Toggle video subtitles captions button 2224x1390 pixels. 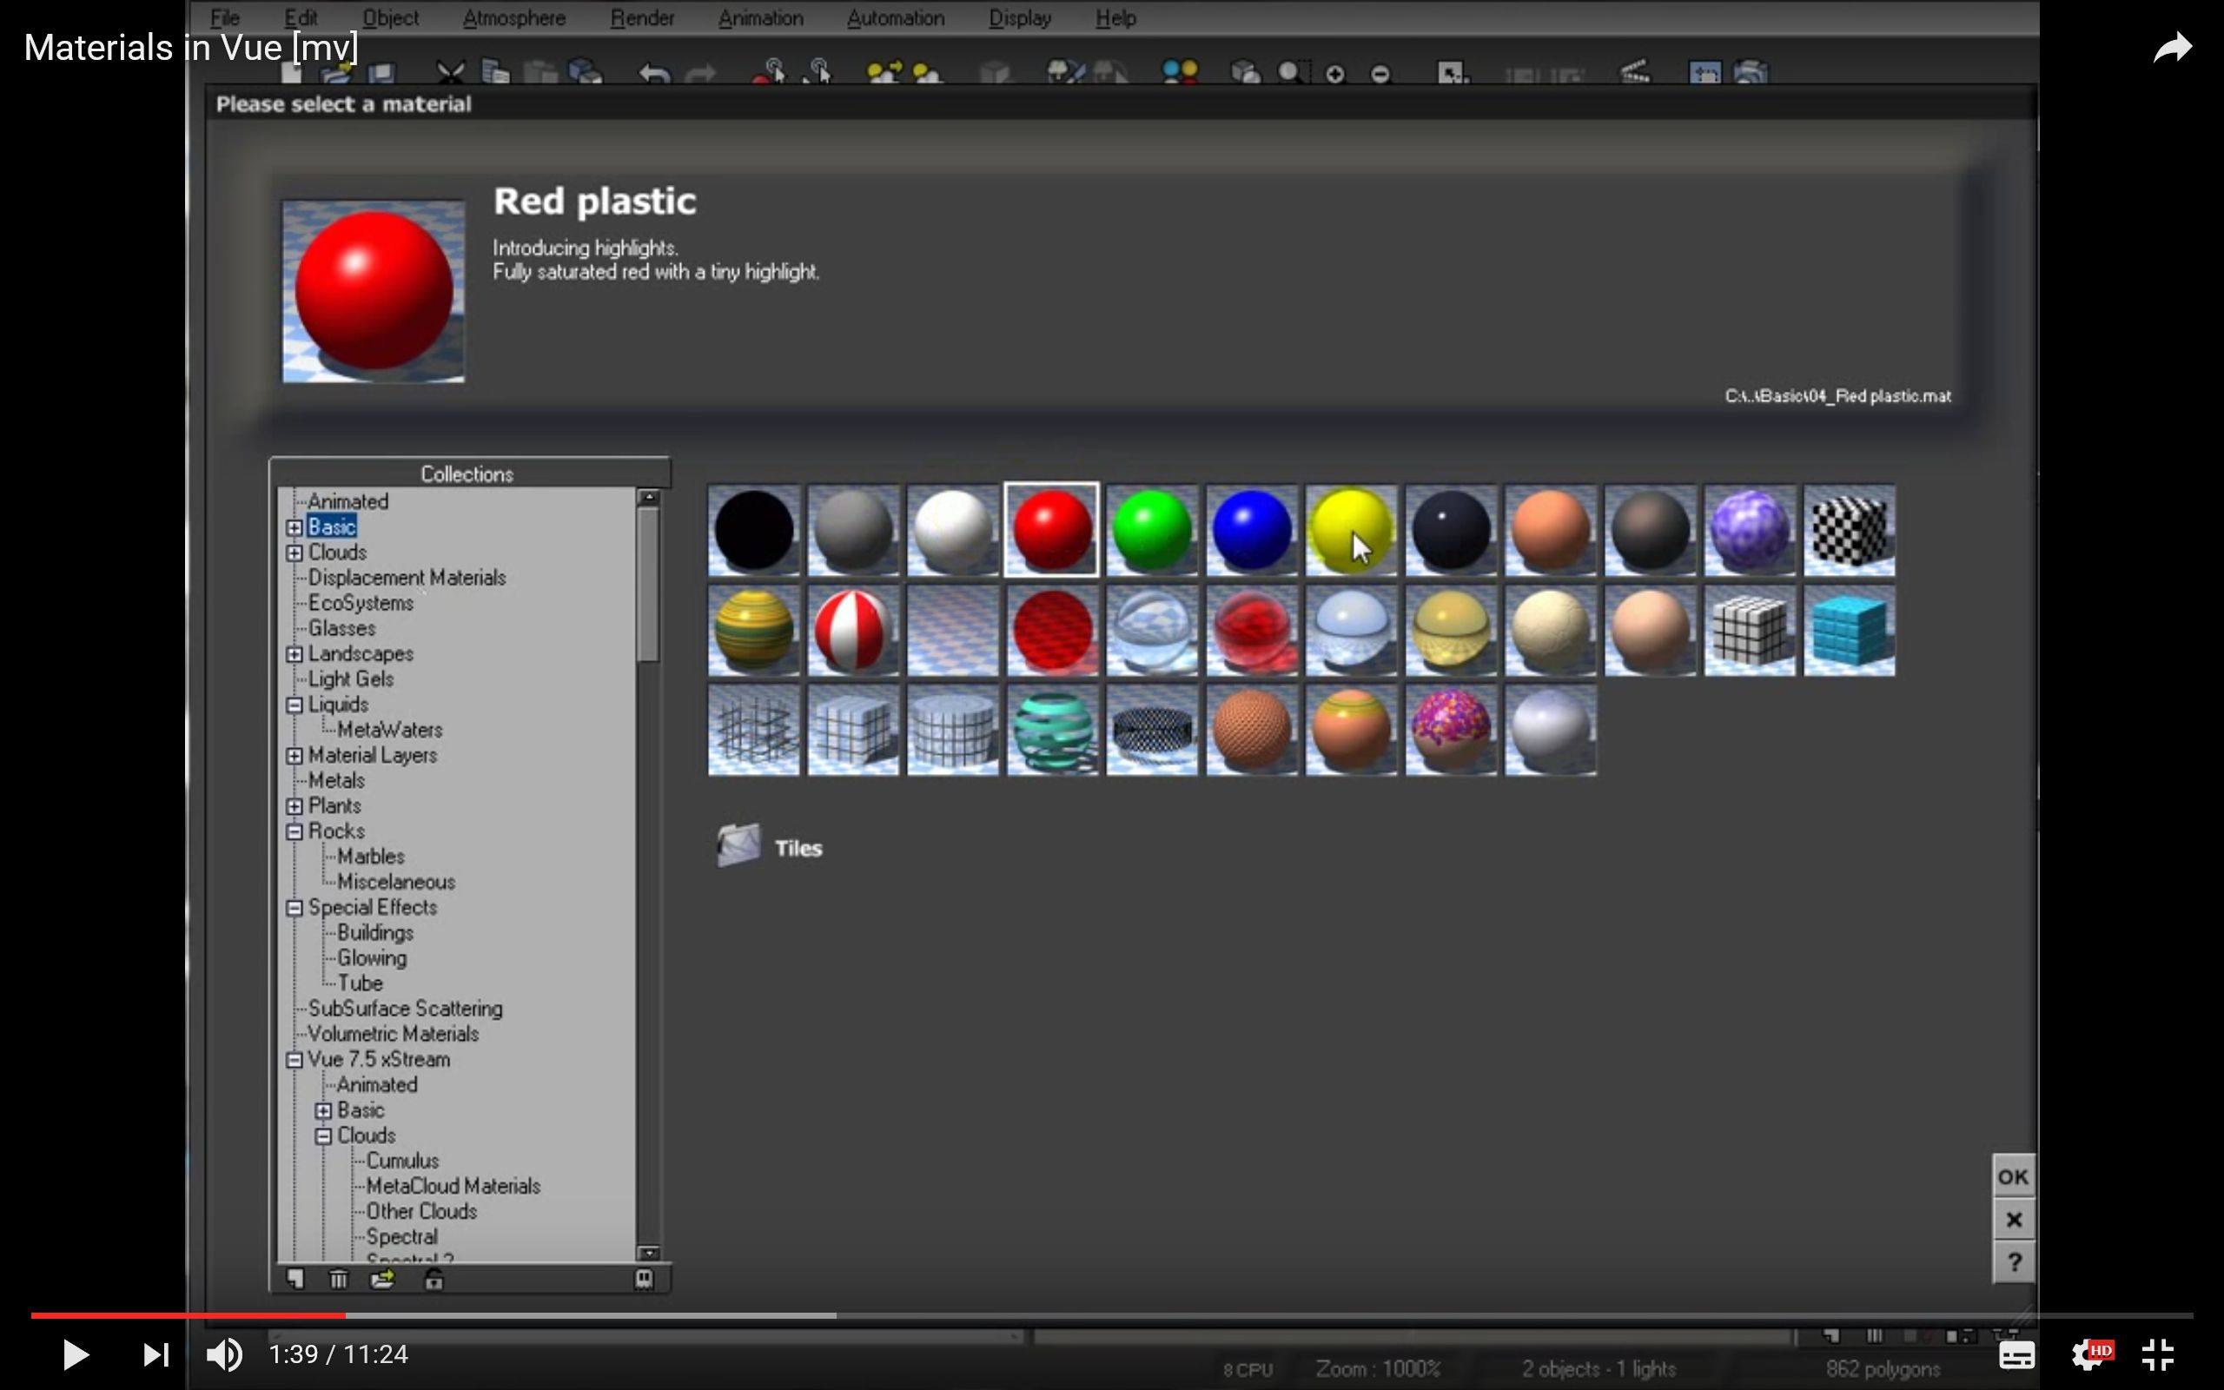point(2016,1354)
